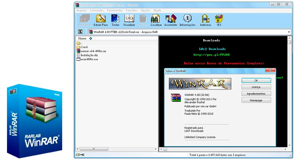Click the 'Publicado por win.rar GmbH' text
This screenshot has width=295, height=160.
pos(200,106)
